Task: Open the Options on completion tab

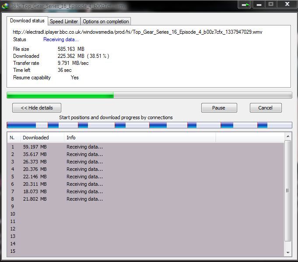Action: tap(105, 21)
